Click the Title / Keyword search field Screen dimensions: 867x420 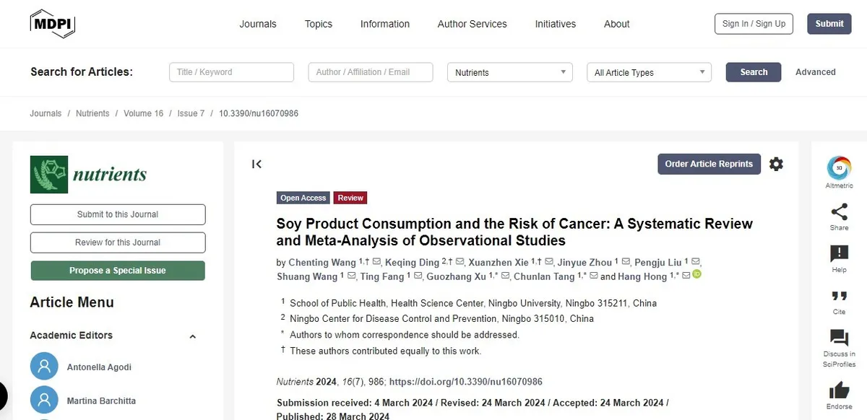231,72
